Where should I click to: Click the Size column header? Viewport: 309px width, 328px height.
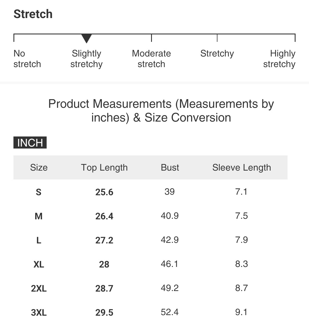point(39,167)
